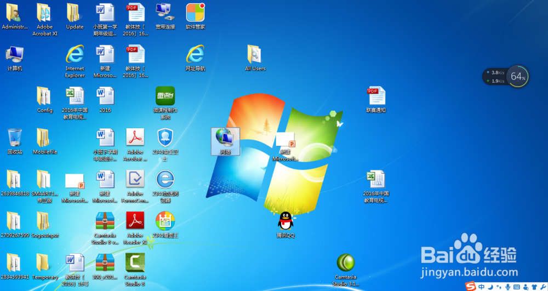Launch the 宽带连接 broadband connection shortcut
The width and height of the screenshot is (548, 291).
click(165, 17)
